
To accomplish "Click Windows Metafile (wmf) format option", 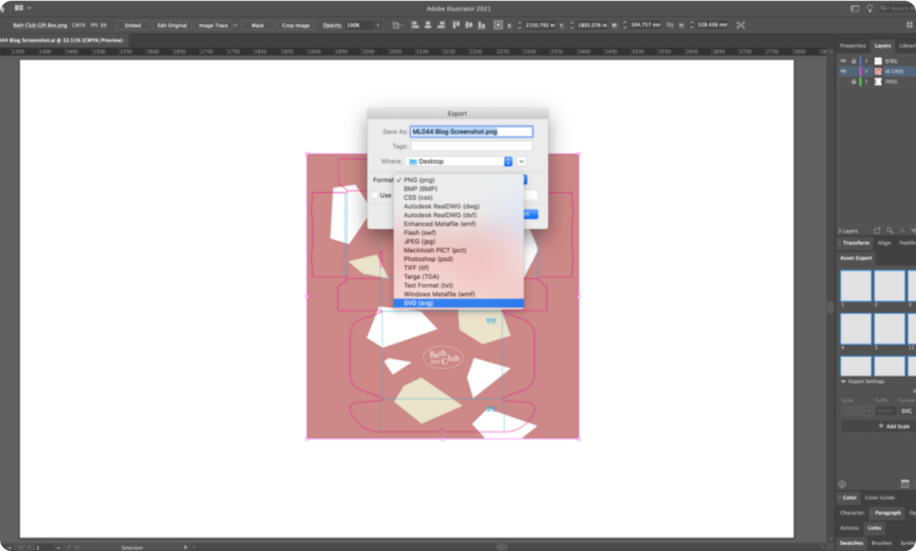I will pos(459,294).
